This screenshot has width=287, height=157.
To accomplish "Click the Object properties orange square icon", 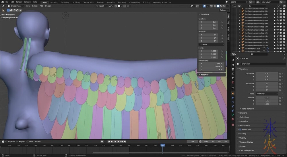I will point(233,93).
